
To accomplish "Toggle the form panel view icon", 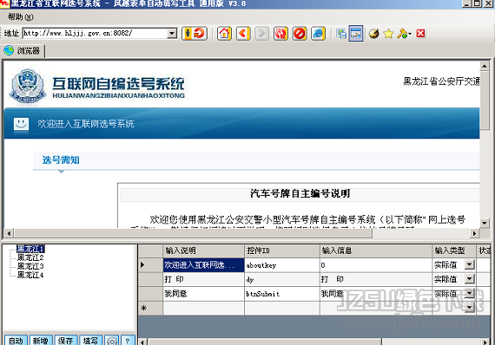I will [356, 34].
